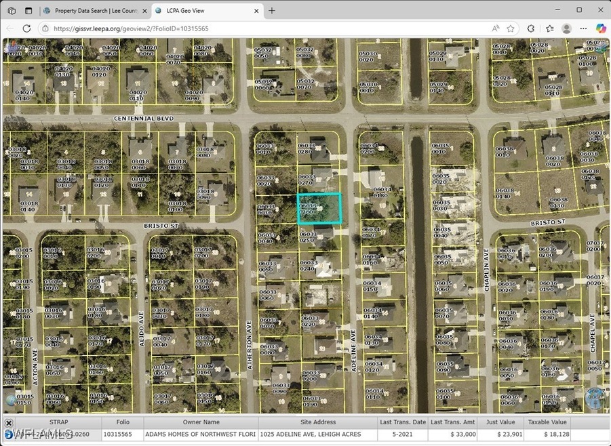Click the globe icon at map's bottom-left

11,400
